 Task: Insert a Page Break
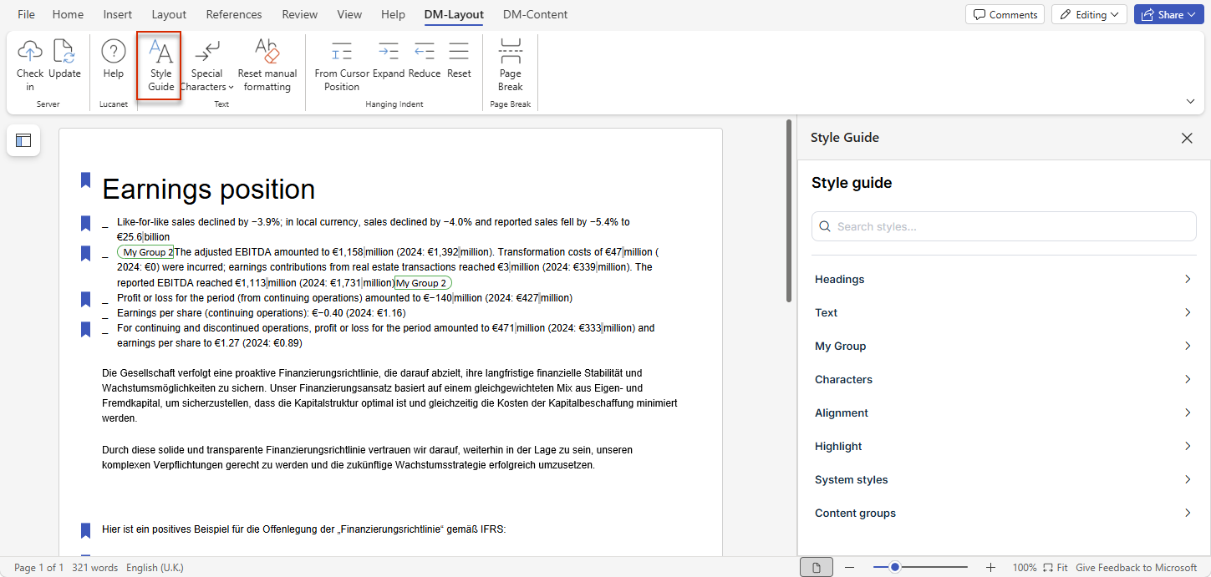pyautogui.click(x=511, y=66)
